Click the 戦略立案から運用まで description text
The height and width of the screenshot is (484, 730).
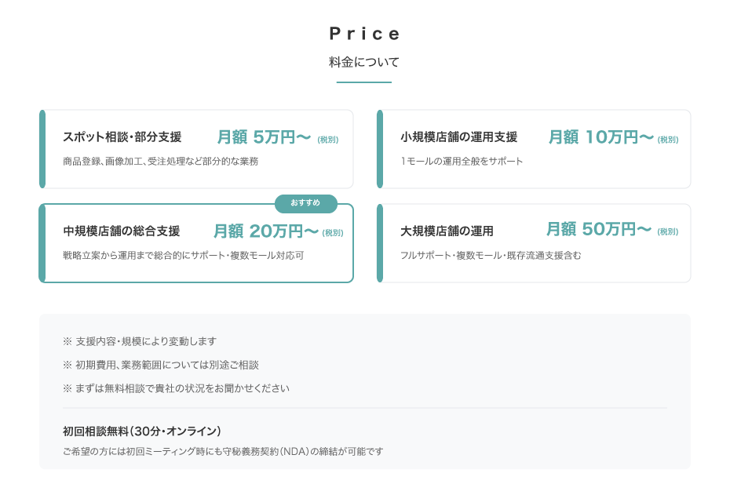pos(183,256)
